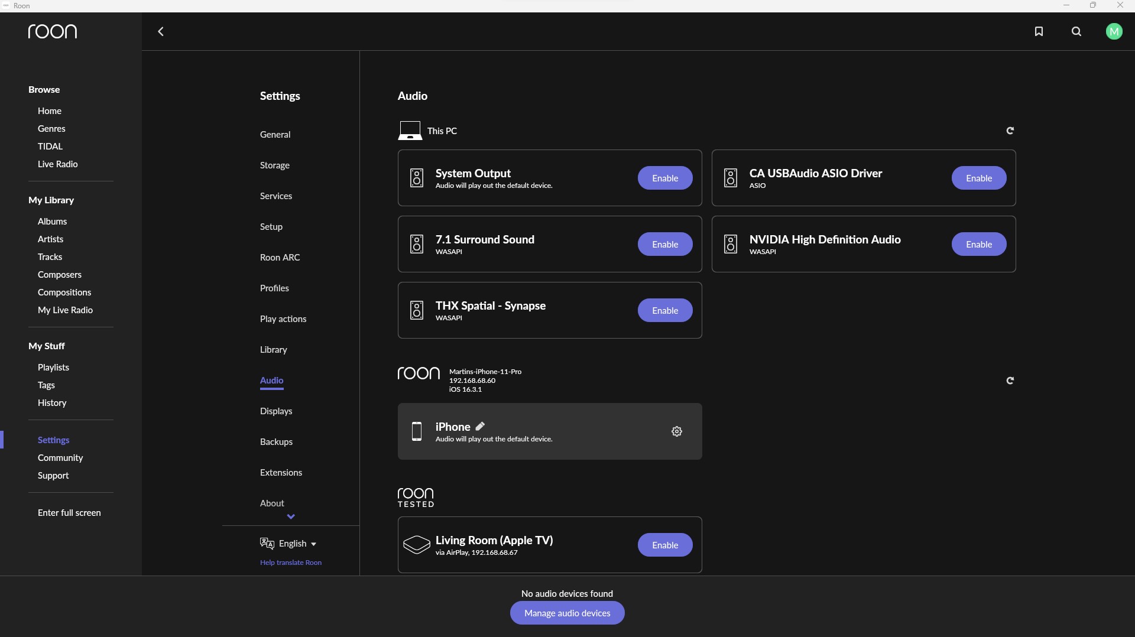Open Extensions settings tab
The image size is (1135, 637).
[x=281, y=473]
